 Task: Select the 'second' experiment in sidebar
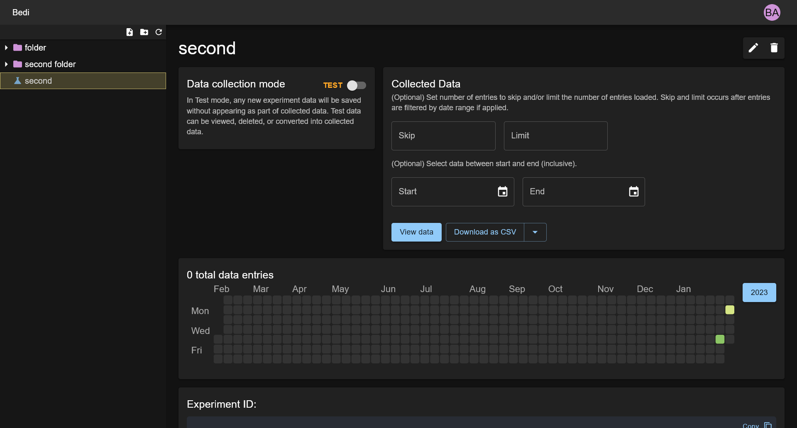(38, 81)
